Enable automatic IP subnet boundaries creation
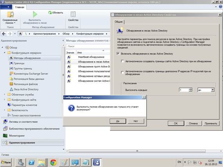This screenshot has width=223, height=167. point(122,72)
